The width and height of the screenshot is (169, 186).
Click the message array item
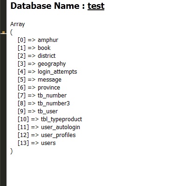click(49, 80)
